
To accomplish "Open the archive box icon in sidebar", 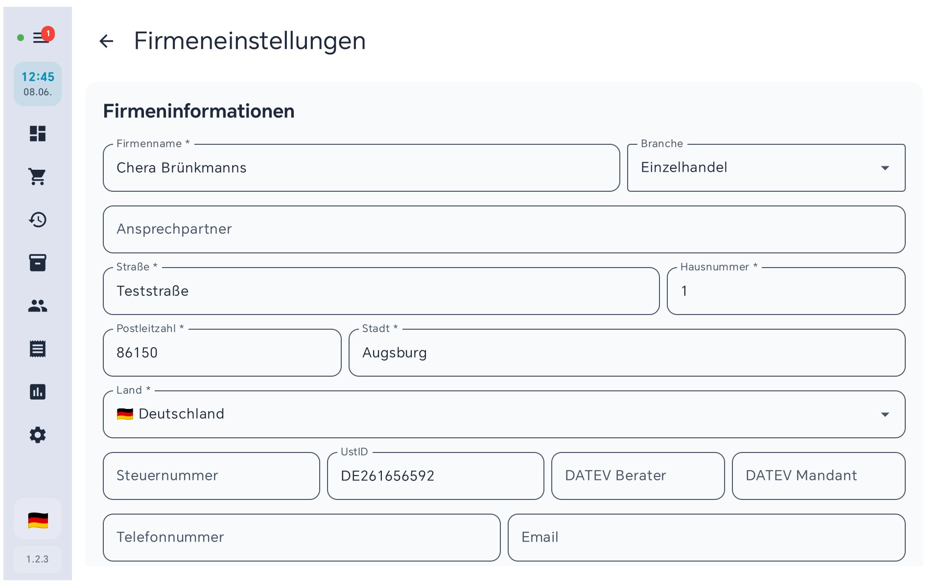I will coord(38,263).
